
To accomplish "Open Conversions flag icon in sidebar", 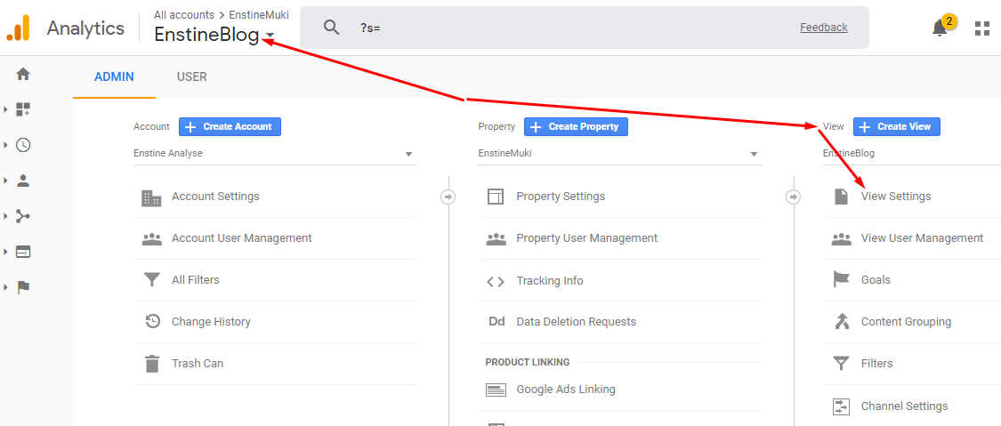I will click(23, 287).
